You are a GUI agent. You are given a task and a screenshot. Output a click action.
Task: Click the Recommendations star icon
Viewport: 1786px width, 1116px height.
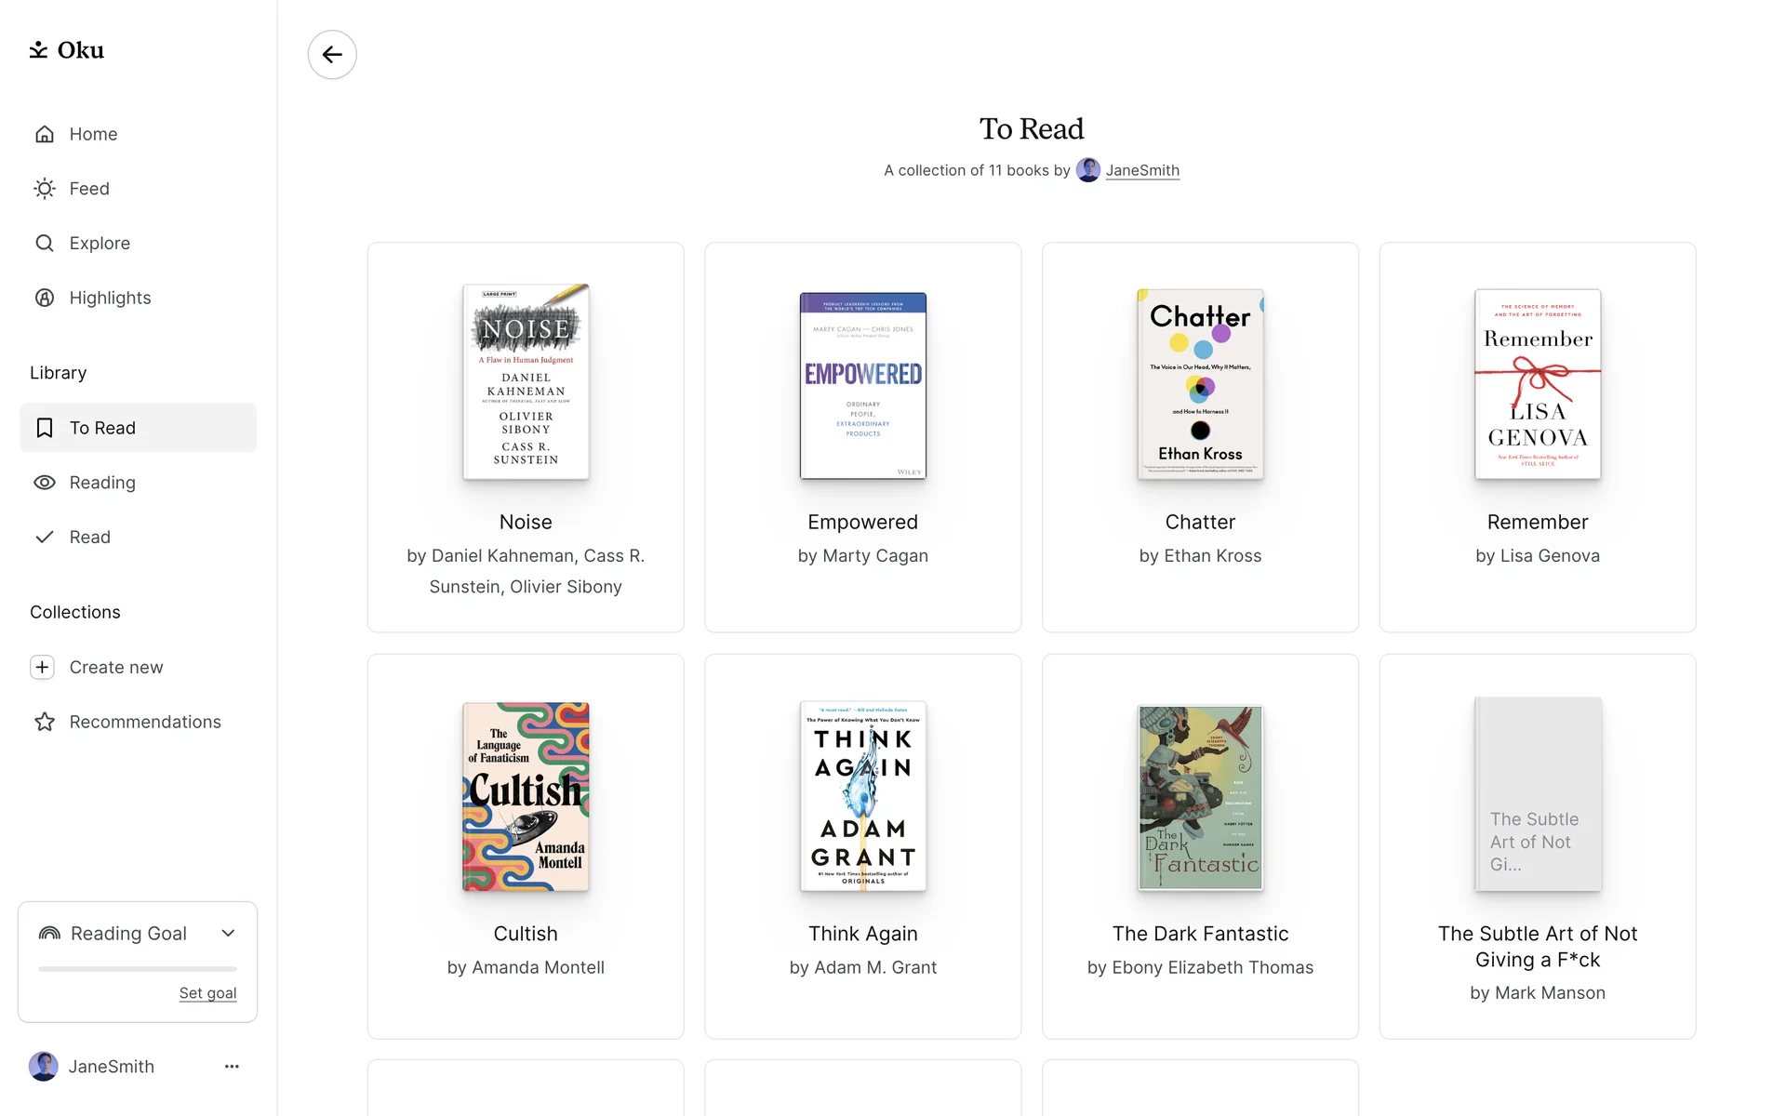click(45, 723)
